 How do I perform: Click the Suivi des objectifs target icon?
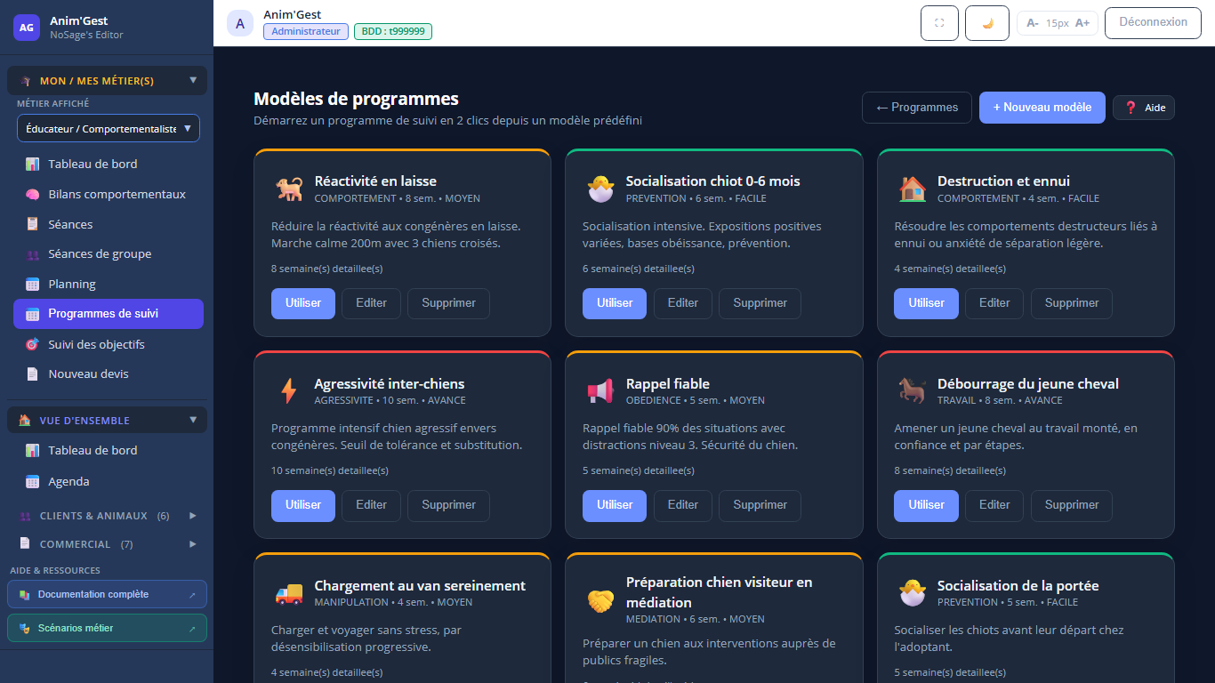(x=32, y=344)
